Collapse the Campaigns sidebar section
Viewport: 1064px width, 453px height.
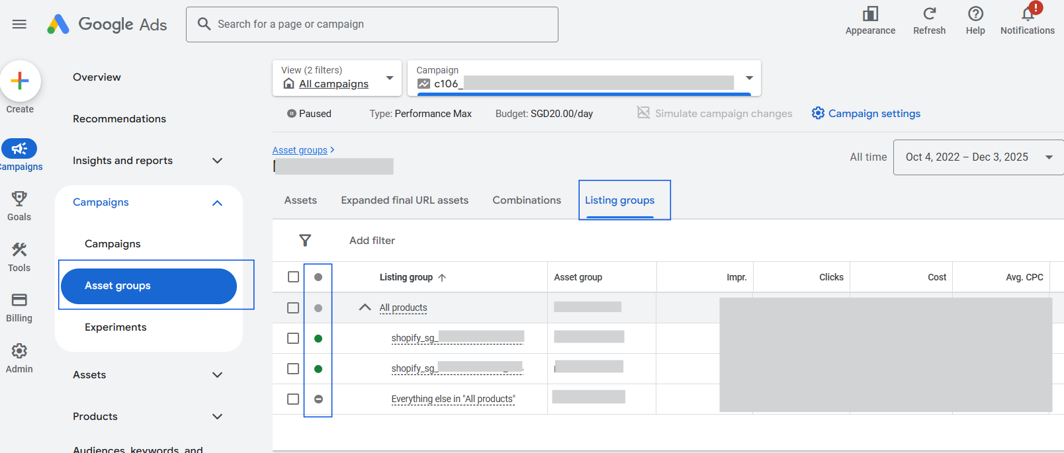[x=217, y=203]
